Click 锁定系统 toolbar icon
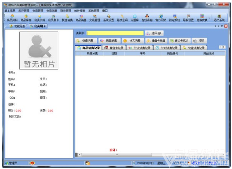 point(175,18)
